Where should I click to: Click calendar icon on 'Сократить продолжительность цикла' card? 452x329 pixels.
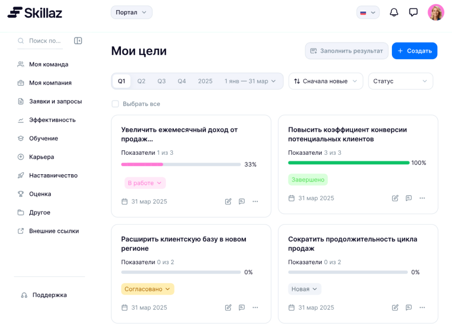[291, 307]
